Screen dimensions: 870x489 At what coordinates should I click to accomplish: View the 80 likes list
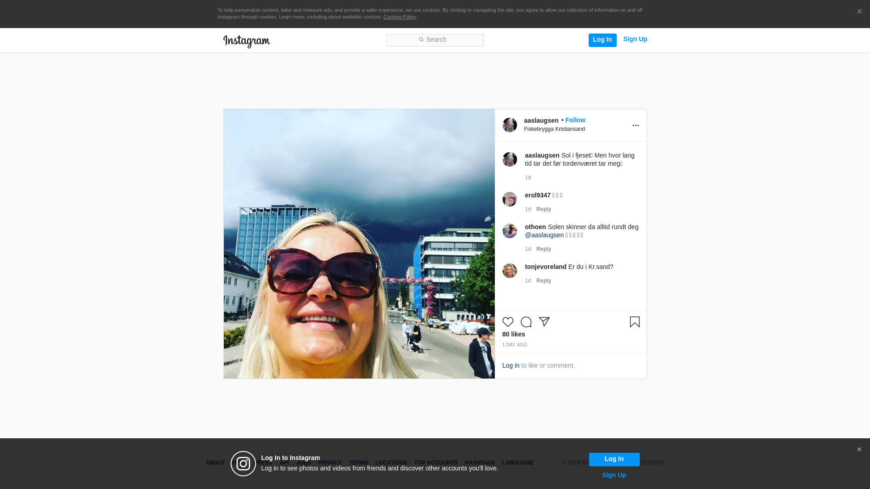pyautogui.click(x=513, y=334)
